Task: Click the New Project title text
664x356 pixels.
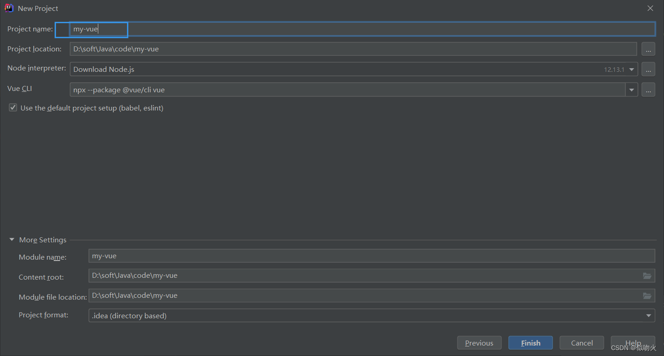Action: (x=38, y=8)
